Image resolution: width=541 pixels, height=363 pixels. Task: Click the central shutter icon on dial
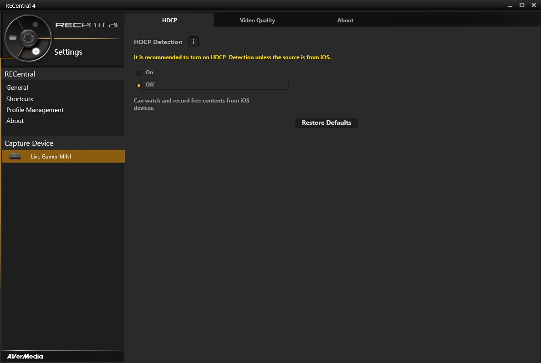pyautogui.click(x=27, y=37)
